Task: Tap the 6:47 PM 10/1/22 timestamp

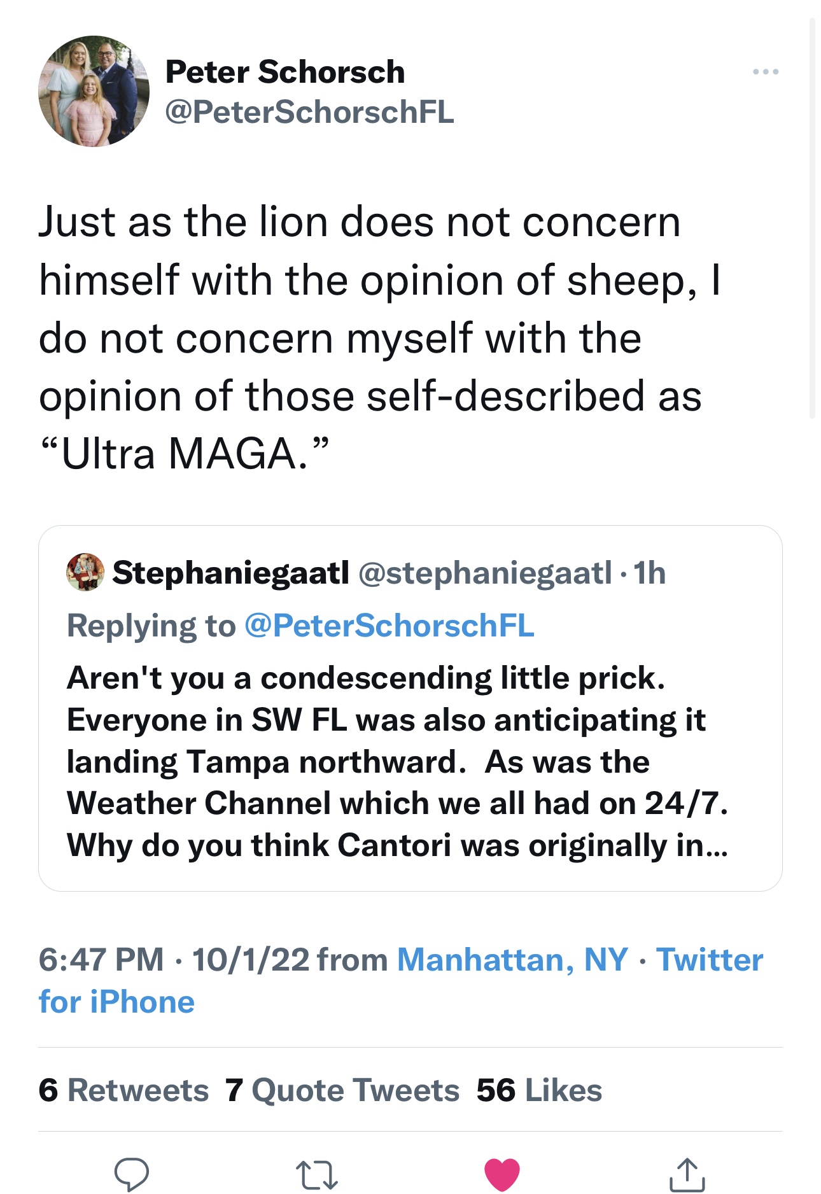Action: click(174, 959)
